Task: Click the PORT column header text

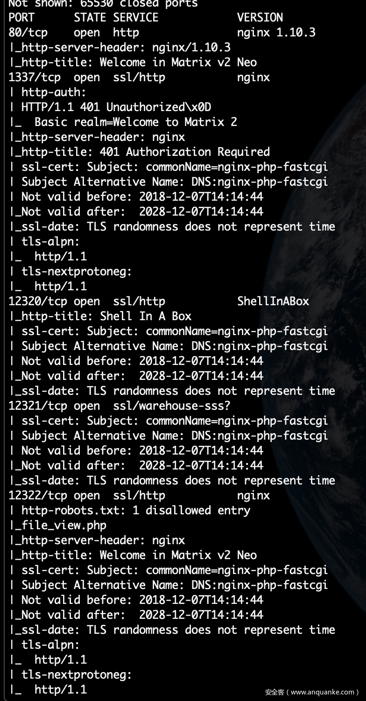Action: coord(21,18)
